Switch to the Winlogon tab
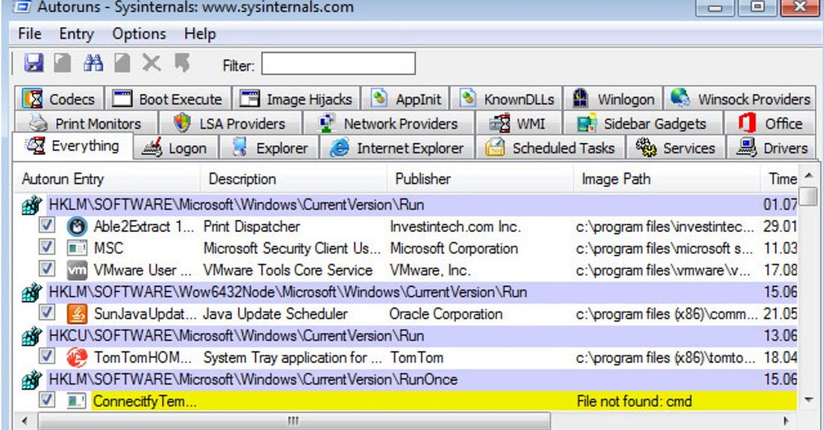The width and height of the screenshot is (824, 430). (614, 98)
